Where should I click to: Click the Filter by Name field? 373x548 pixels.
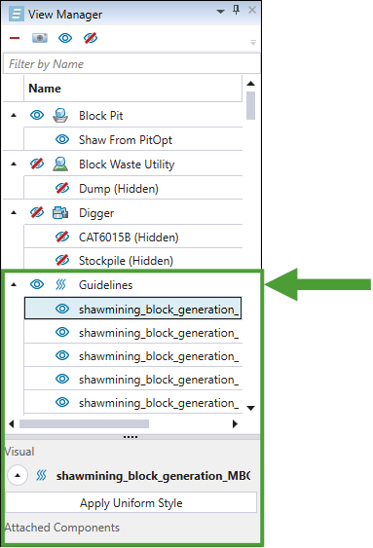(x=131, y=63)
